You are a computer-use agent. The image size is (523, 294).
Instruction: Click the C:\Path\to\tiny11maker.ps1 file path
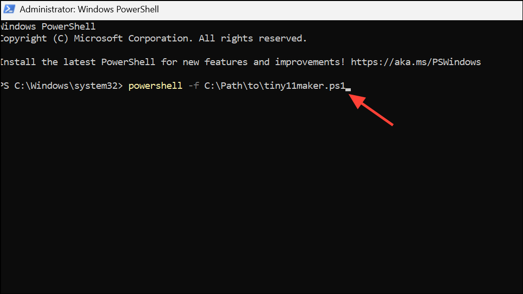274,86
